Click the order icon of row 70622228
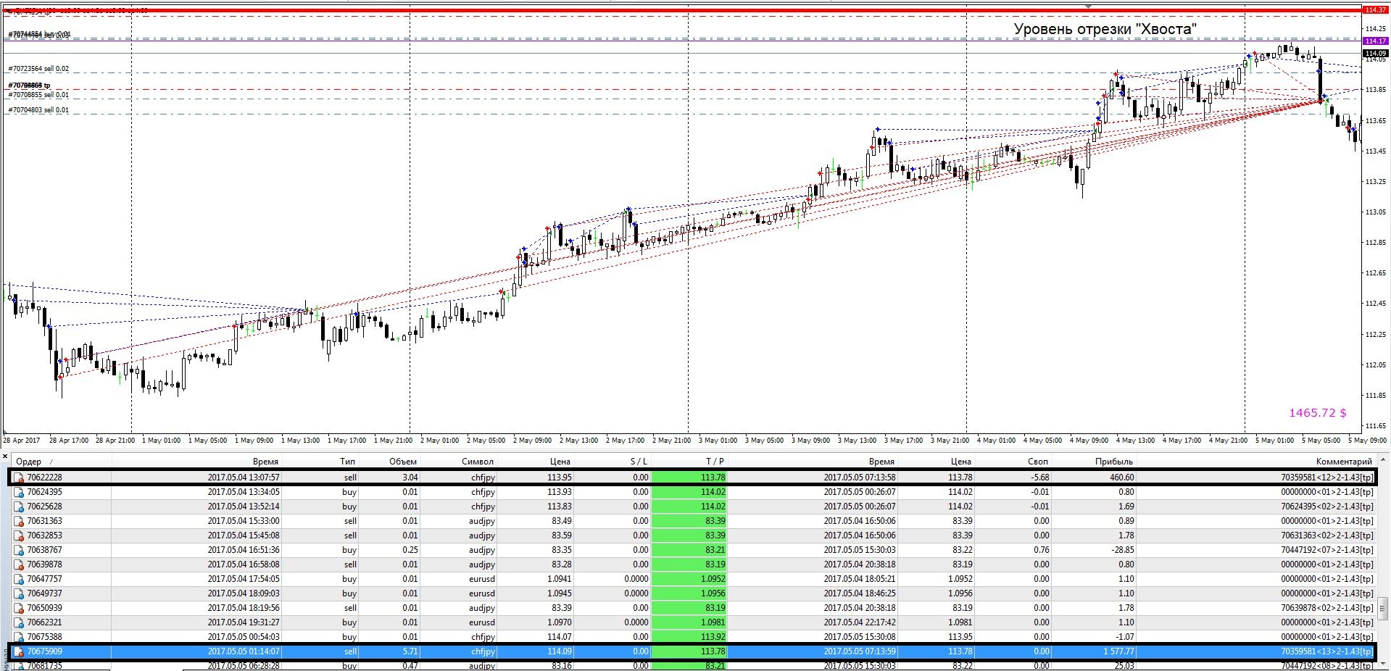 (19, 478)
